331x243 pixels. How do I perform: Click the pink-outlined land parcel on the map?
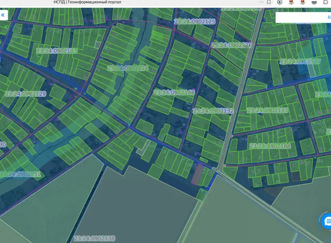pyautogui.click(x=197, y=174)
